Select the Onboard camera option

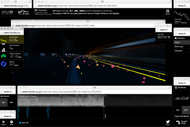[182, 51]
